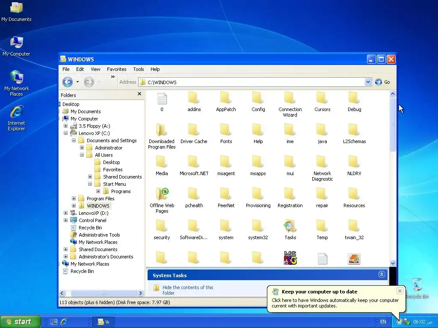Select the AppPatch folder icon
Screen dimensions: 438x328
click(225, 98)
